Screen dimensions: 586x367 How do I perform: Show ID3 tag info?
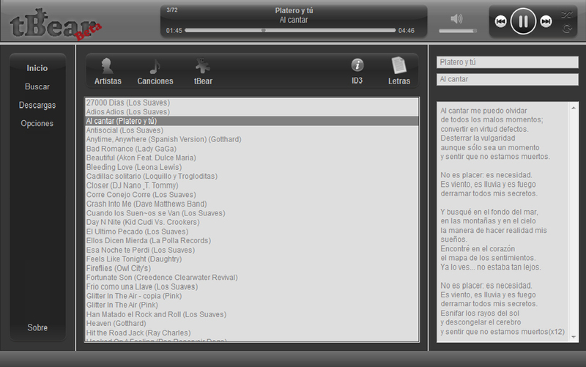(x=357, y=71)
